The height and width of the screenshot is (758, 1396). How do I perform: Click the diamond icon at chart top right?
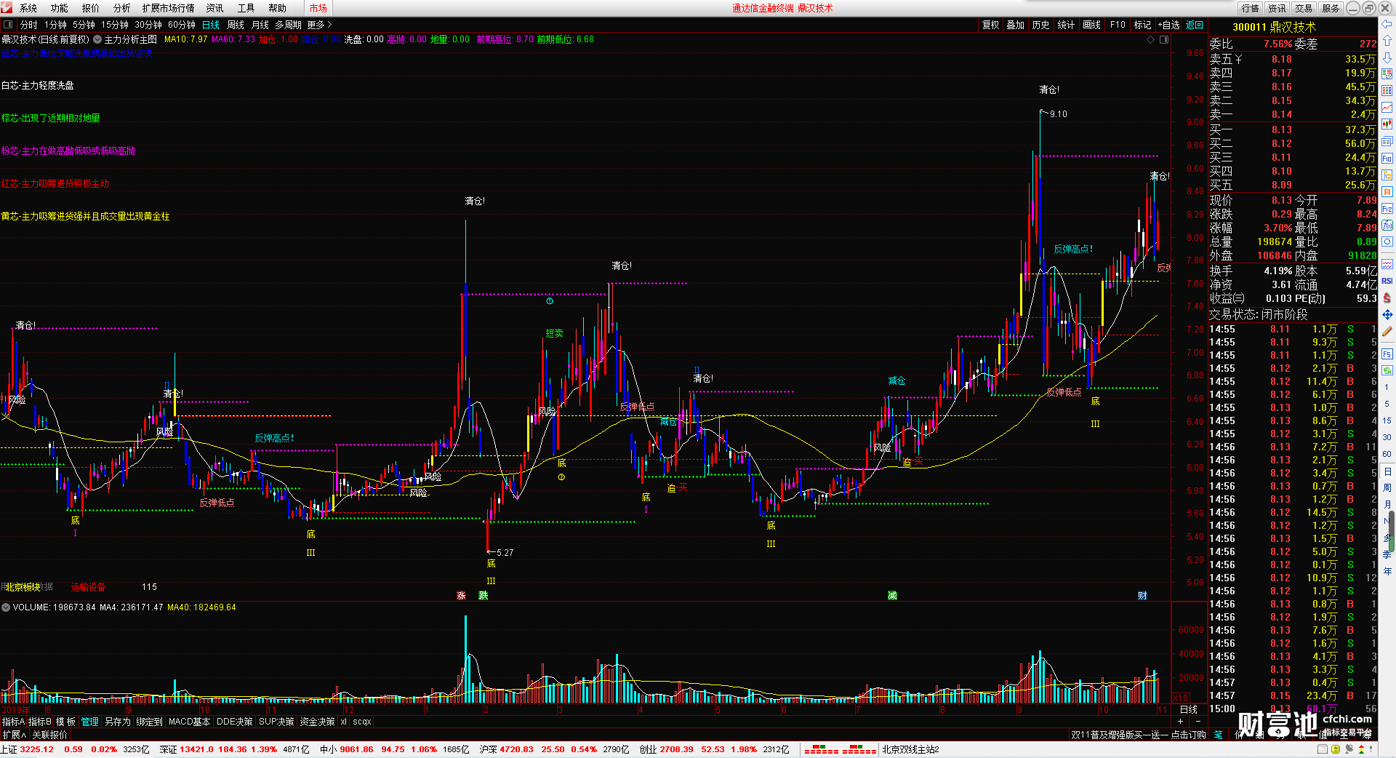coord(1151,39)
